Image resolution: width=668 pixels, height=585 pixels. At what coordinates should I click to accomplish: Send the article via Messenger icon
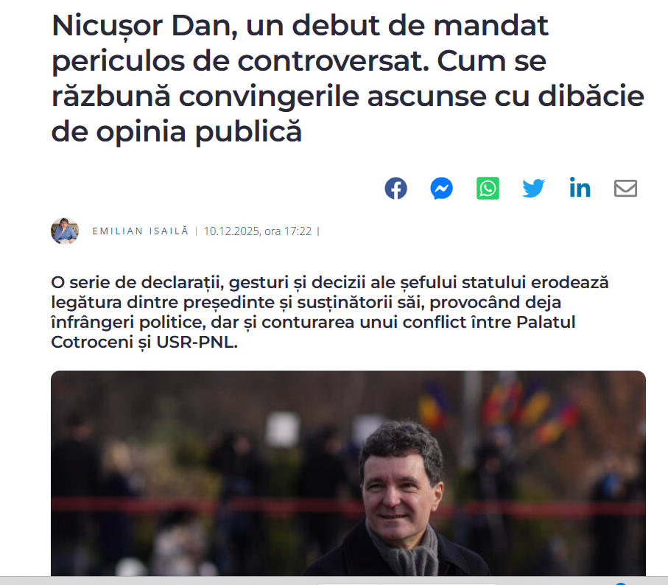coord(441,189)
